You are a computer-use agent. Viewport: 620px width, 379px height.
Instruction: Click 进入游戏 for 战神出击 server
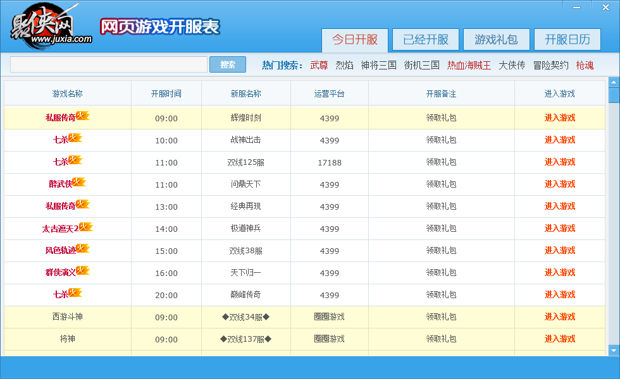pyautogui.click(x=559, y=140)
